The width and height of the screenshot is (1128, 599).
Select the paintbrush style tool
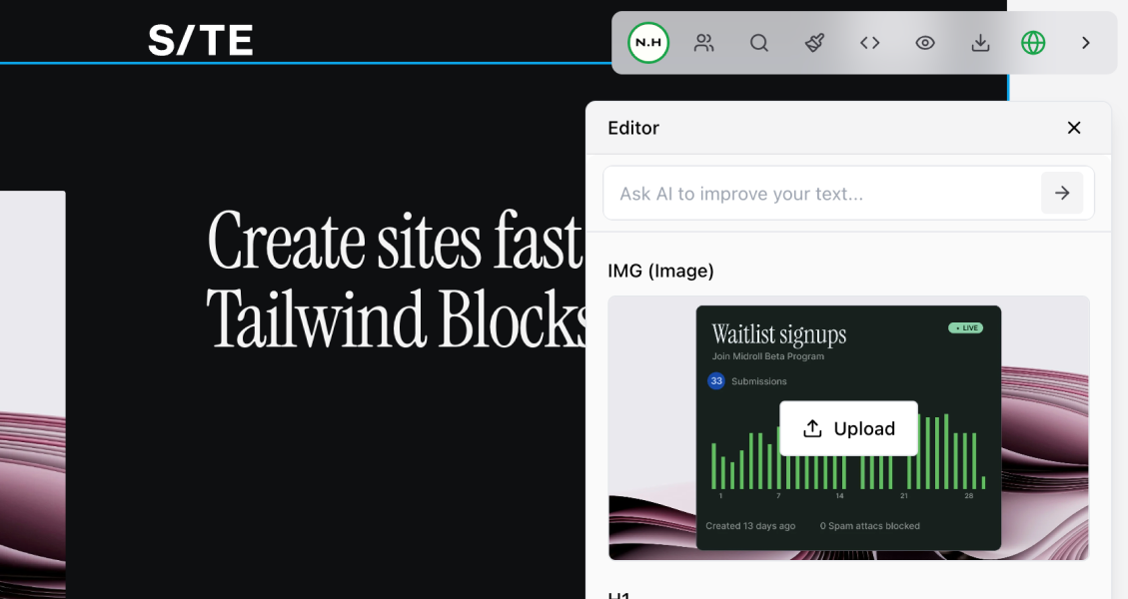coord(814,43)
